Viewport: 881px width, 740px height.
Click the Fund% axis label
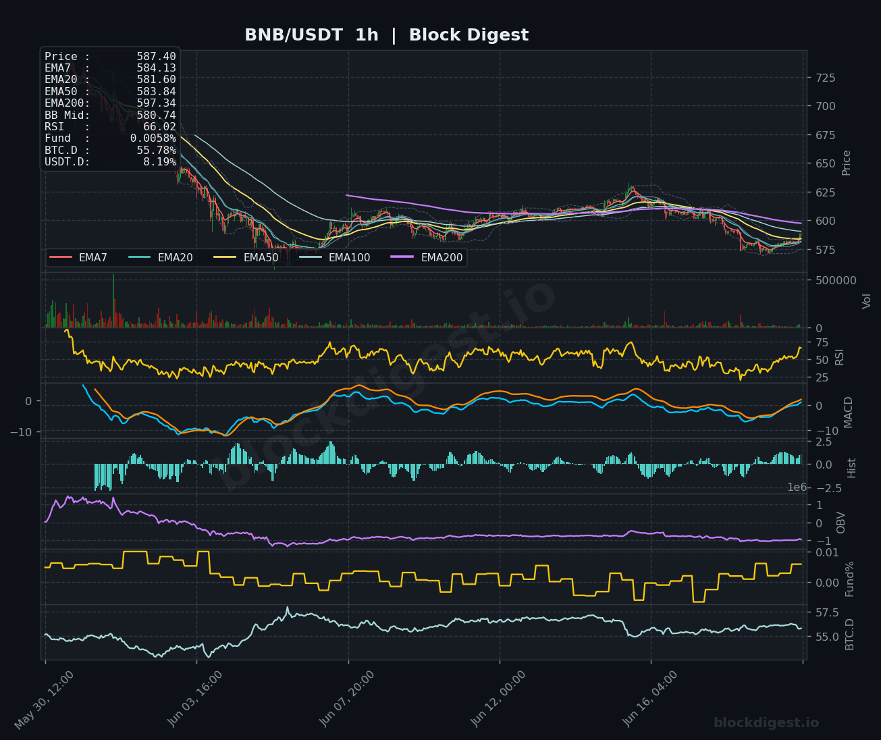tap(850, 579)
